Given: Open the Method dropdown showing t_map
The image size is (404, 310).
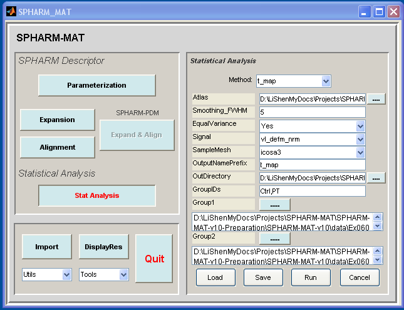Looking at the screenshot, I should [294, 81].
